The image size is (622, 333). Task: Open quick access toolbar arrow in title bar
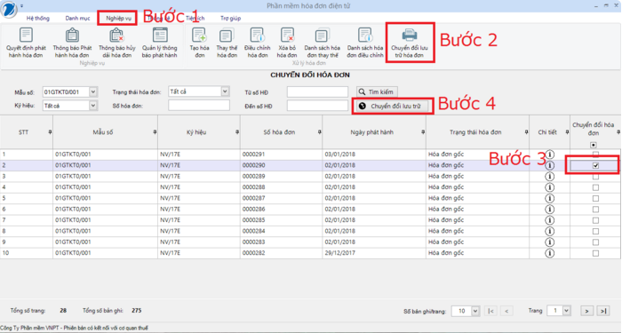[21, 5]
